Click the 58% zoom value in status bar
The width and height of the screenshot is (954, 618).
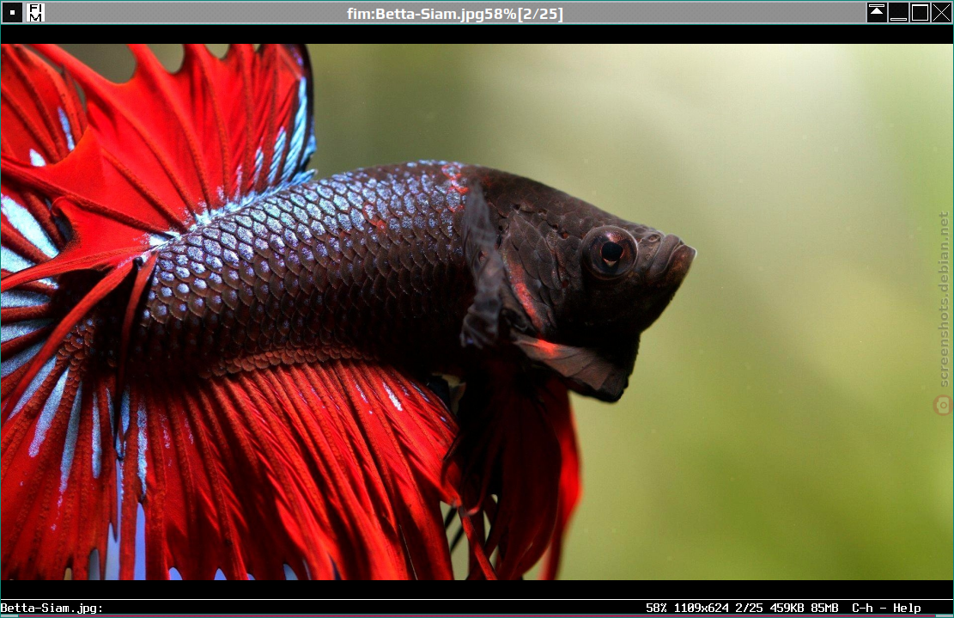click(656, 608)
